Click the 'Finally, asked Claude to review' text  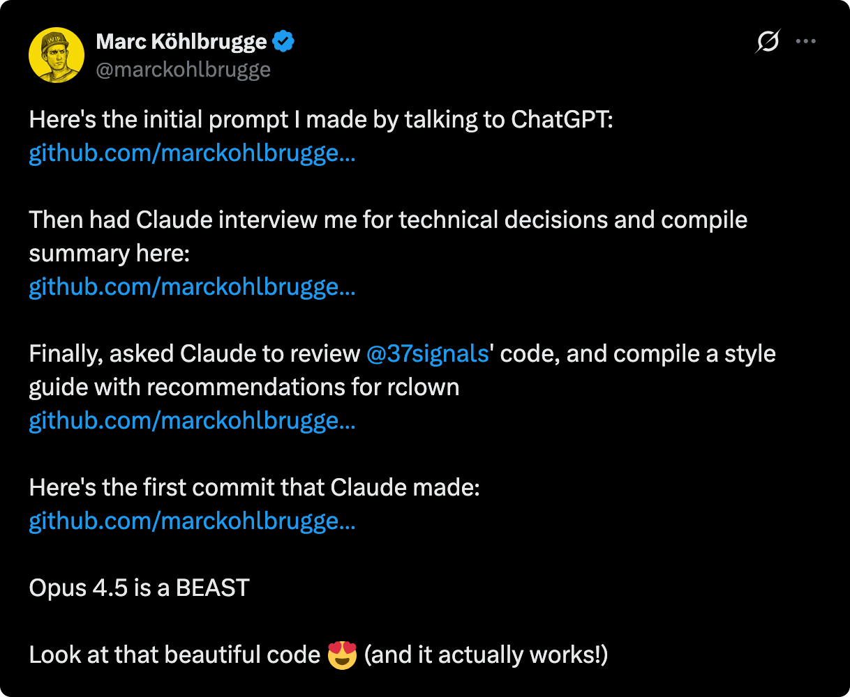click(195, 354)
